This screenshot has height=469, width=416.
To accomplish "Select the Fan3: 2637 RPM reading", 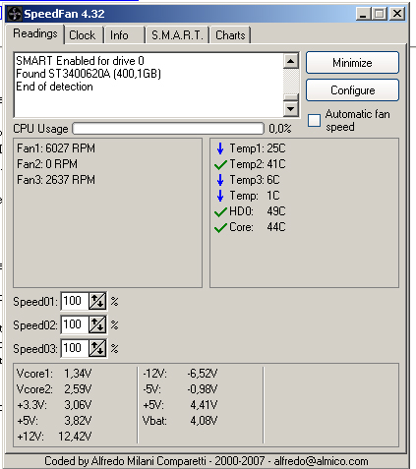I will click(56, 180).
